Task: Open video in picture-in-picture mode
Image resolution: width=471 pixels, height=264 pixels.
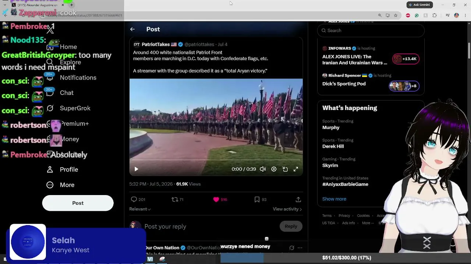Action: (285, 169)
